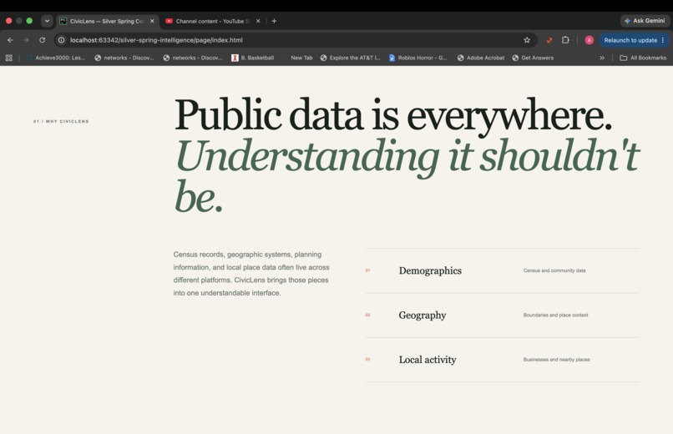Image resolution: width=673 pixels, height=434 pixels.
Task: Click the Ask Gemini button
Action: (645, 21)
